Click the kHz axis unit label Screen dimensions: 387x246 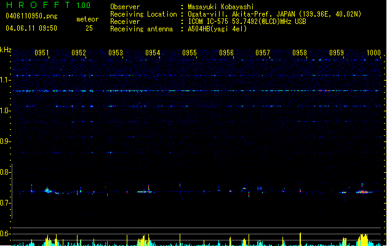(6, 50)
